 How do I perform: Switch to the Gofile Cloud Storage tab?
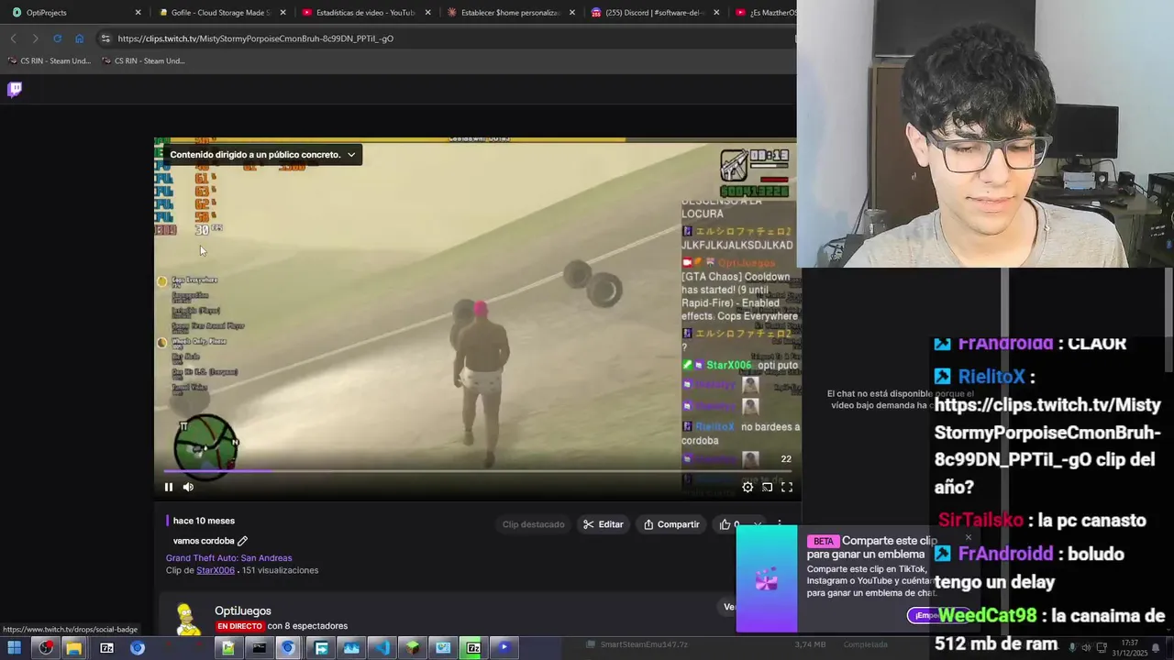[x=220, y=13]
